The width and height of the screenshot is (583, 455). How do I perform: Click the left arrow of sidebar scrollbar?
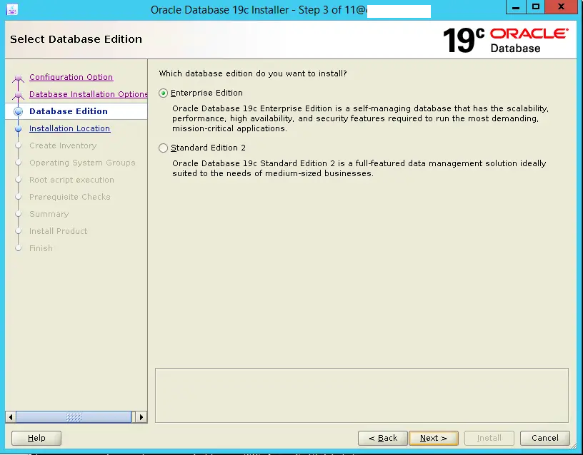coord(11,417)
